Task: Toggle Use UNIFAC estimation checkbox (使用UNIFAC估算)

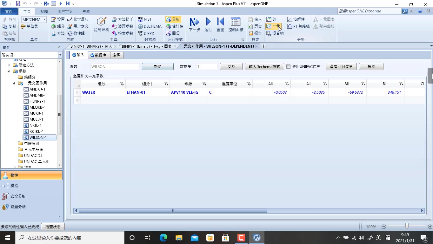Action: 288,67
